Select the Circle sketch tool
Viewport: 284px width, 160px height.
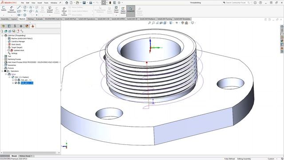tap(25, 7)
